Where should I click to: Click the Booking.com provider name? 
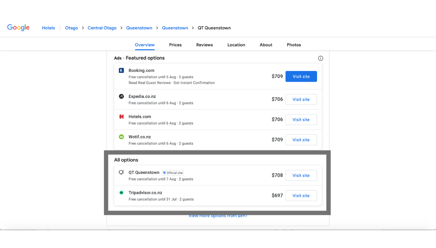(142, 71)
